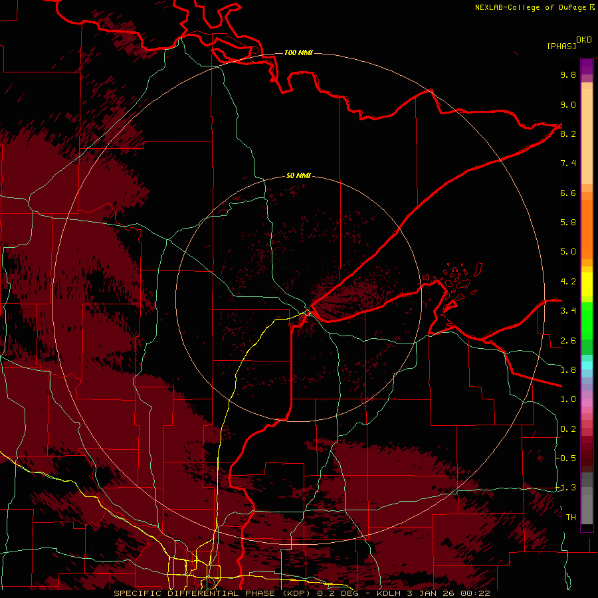Click the 3.4 value on the color scale
The image size is (598, 598).
point(568,311)
